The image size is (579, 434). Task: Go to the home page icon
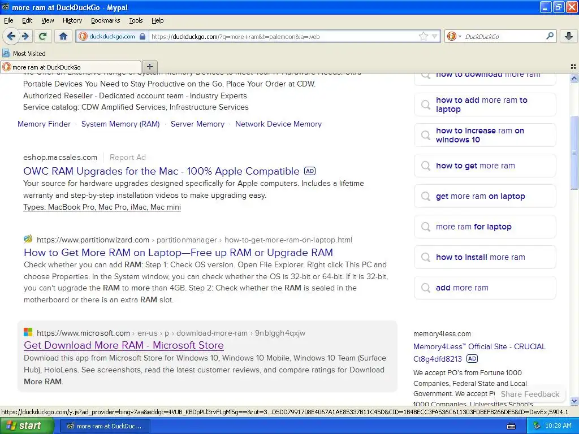point(63,36)
